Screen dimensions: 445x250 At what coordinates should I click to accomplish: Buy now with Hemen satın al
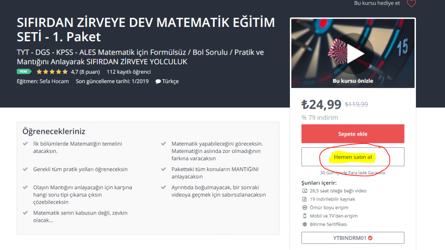pos(353,157)
